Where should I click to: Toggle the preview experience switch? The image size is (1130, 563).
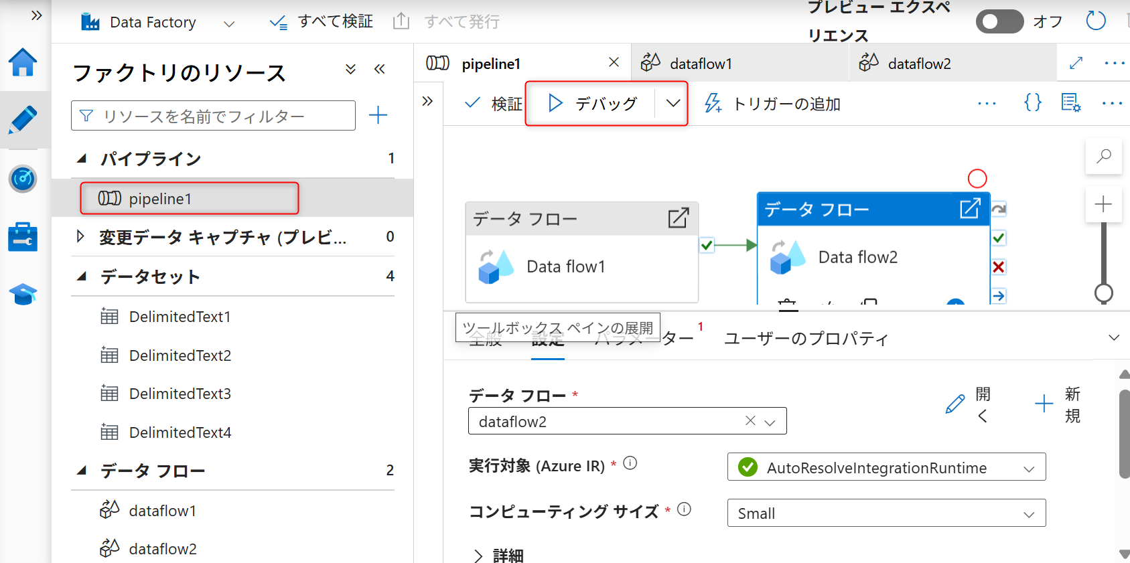coord(999,21)
